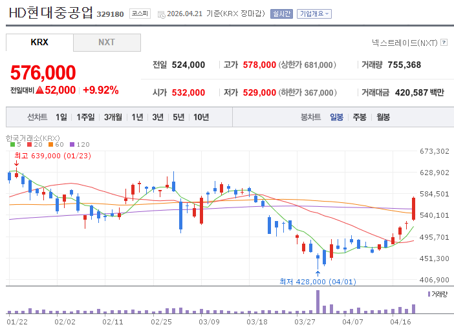The width and height of the screenshot is (454, 327).
Task: Click the high price 578,000
Action: [x=259, y=65]
